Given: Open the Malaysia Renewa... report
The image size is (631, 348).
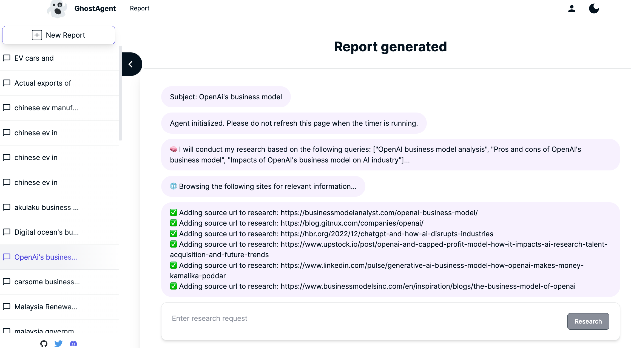Looking at the screenshot, I should click(46, 307).
